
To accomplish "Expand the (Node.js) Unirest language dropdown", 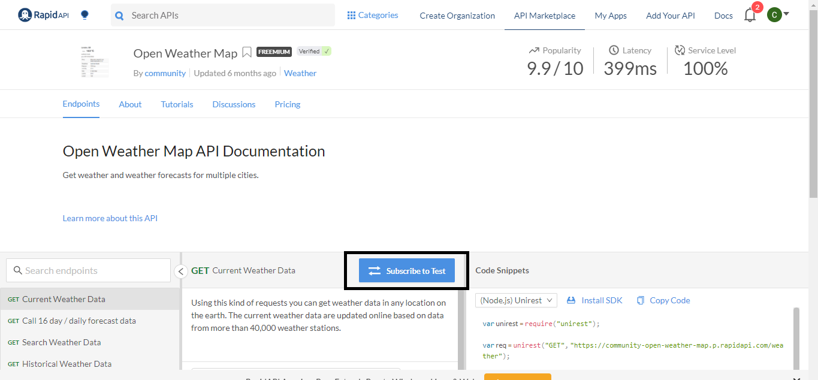I will (x=516, y=300).
